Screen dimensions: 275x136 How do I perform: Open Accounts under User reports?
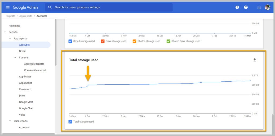tap(24, 127)
